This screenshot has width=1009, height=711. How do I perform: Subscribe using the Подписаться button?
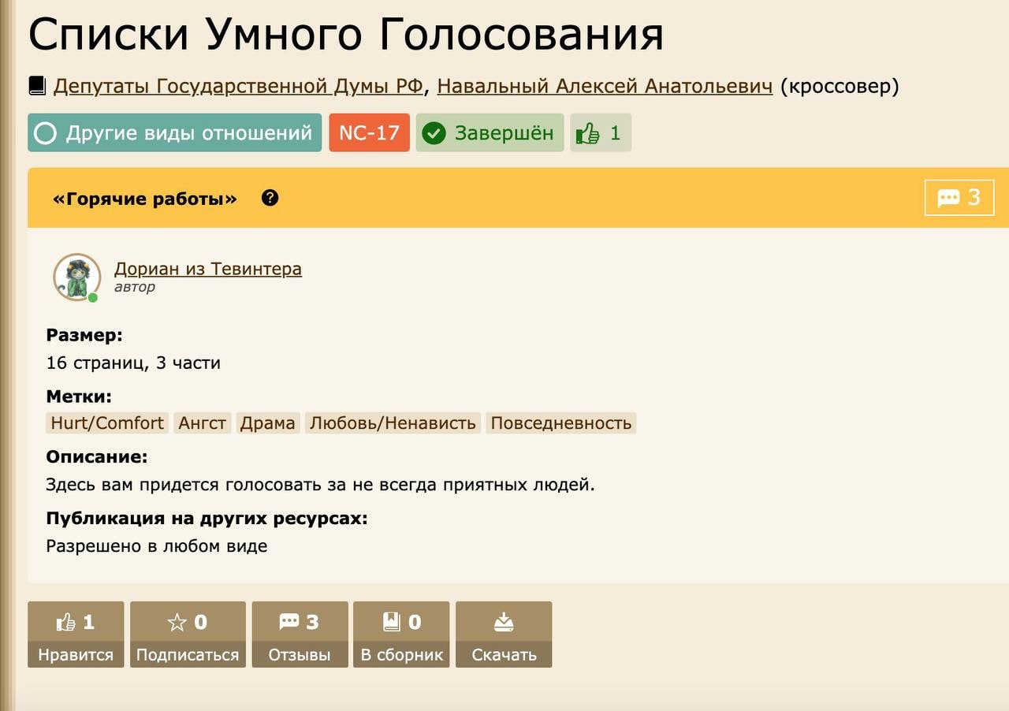[x=188, y=635]
